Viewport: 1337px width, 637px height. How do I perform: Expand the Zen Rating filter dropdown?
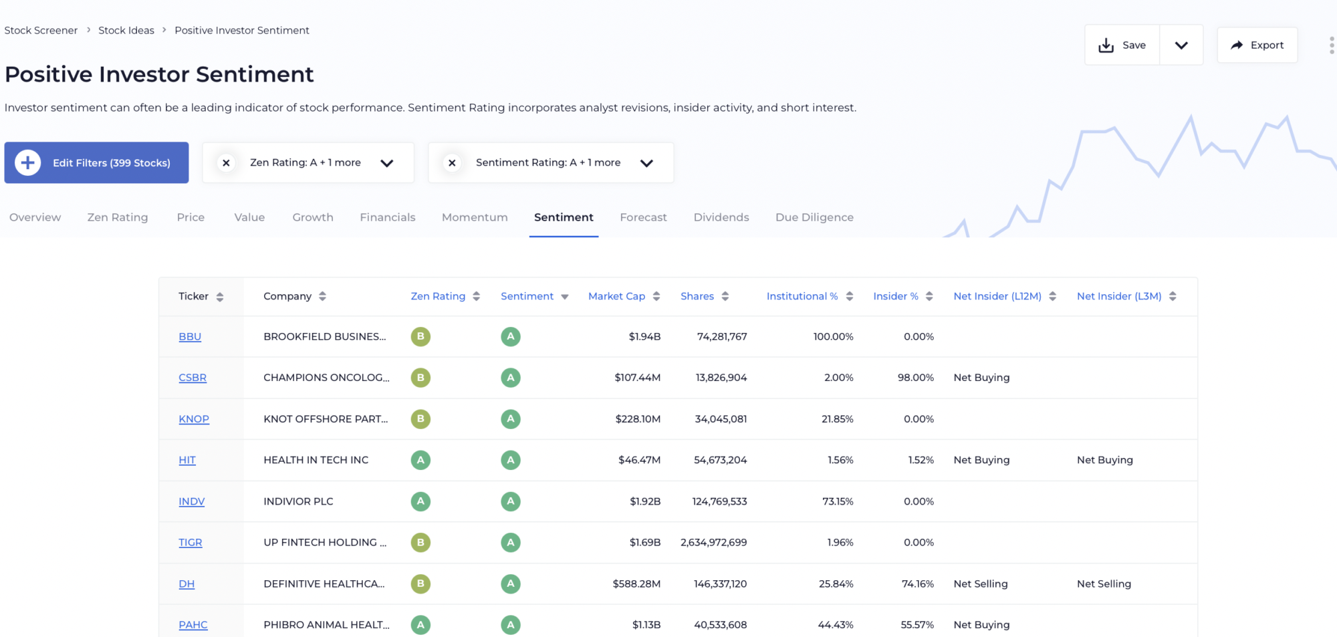coord(387,163)
